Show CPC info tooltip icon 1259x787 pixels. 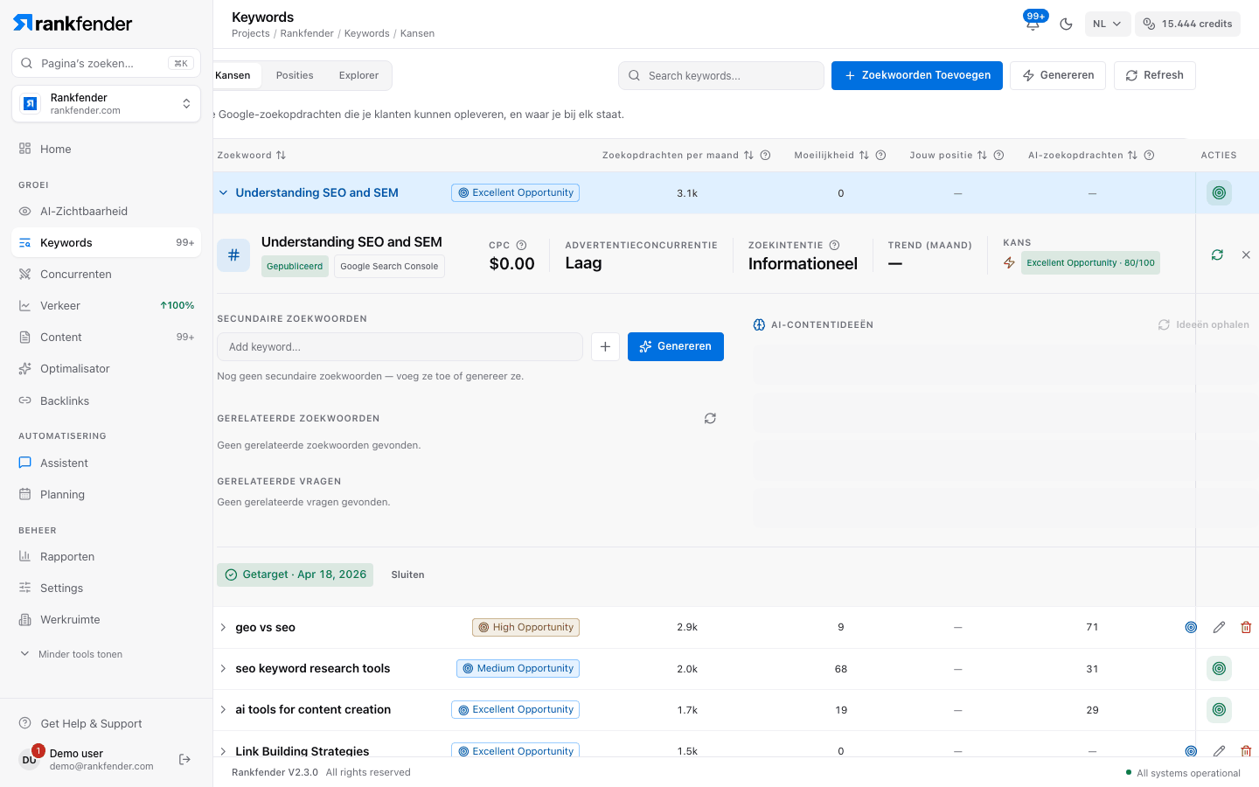coord(521,246)
